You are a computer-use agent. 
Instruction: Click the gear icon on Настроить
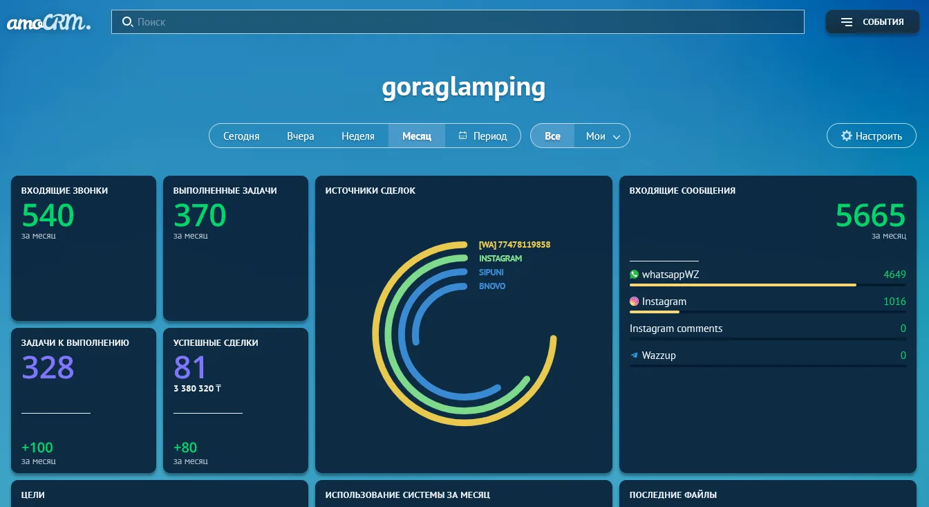846,136
